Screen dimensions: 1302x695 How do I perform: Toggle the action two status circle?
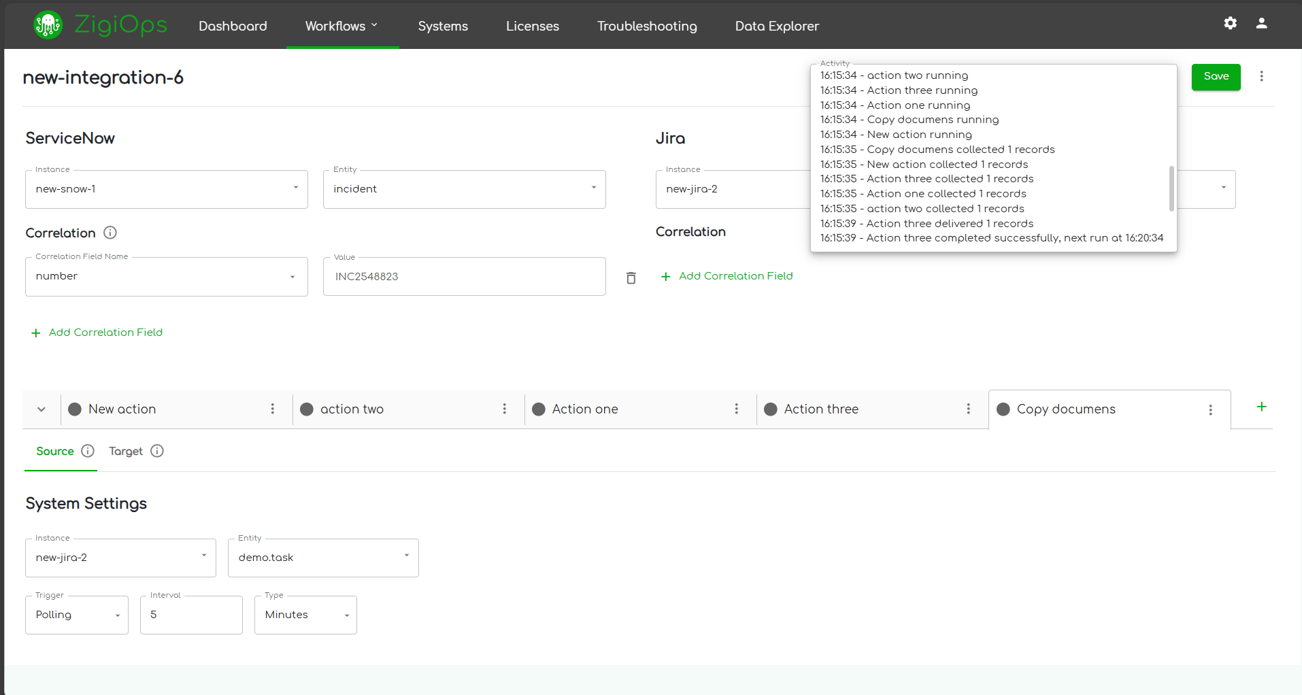point(307,409)
